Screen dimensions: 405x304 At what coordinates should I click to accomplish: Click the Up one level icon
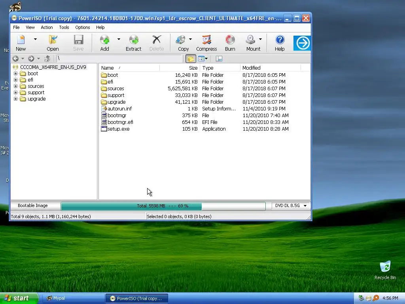click(47, 59)
